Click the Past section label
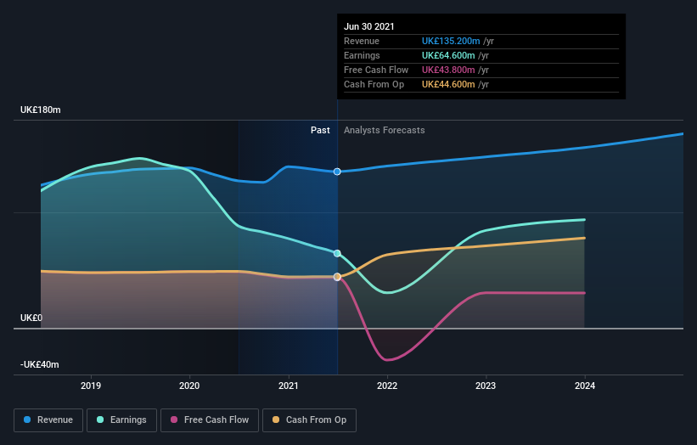This screenshot has width=697, height=445. coord(320,130)
